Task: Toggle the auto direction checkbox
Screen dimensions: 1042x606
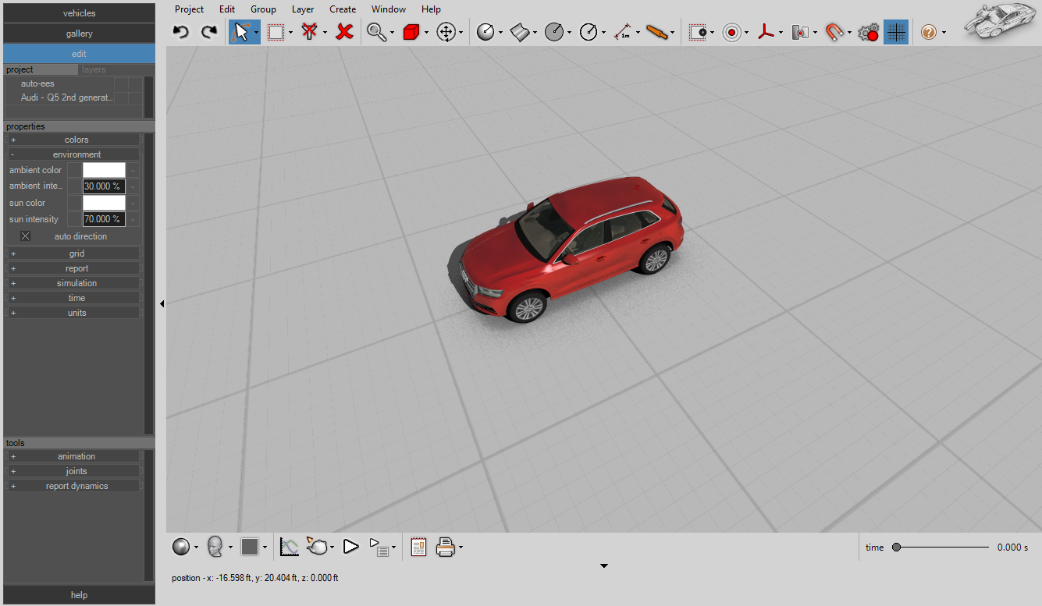Action: (25, 236)
